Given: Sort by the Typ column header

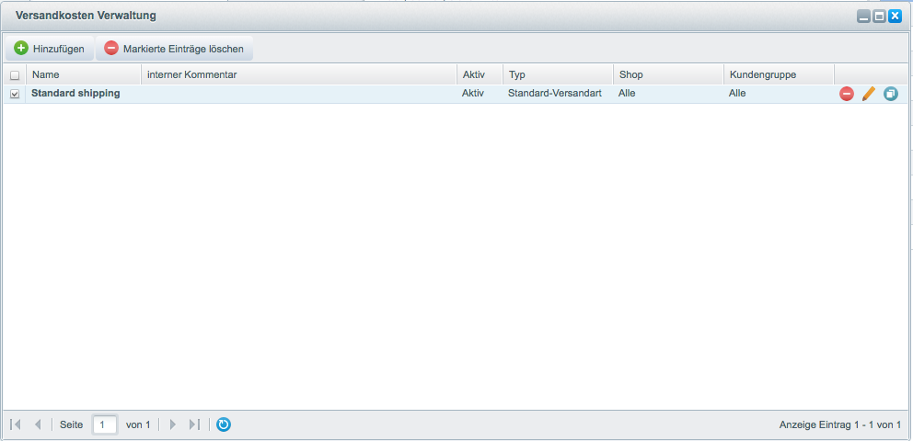Looking at the screenshot, I should tap(557, 74).
